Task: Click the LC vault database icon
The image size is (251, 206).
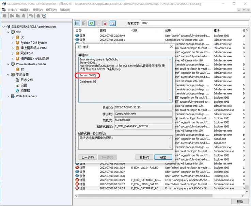Action: coord(17,38)
